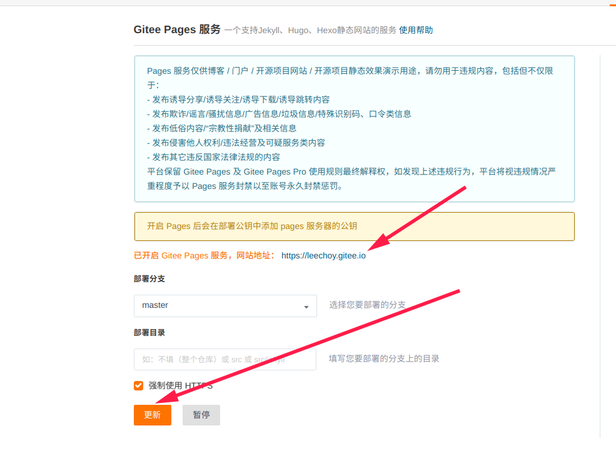Open the 使用帮助 help link
Screen dimensions: 616x458
point(416,30)
